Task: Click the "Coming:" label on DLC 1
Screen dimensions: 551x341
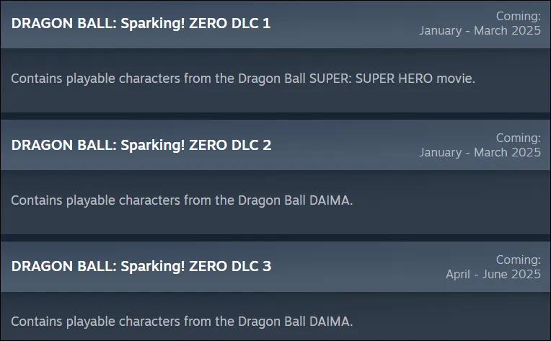Action: [x=518, y=16]
